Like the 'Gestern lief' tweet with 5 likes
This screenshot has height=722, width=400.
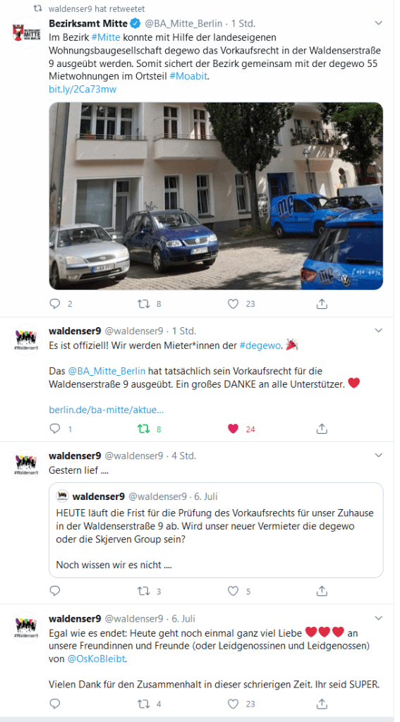[234, 591]
